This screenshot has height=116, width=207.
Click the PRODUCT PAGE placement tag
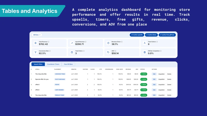[60, 95]
